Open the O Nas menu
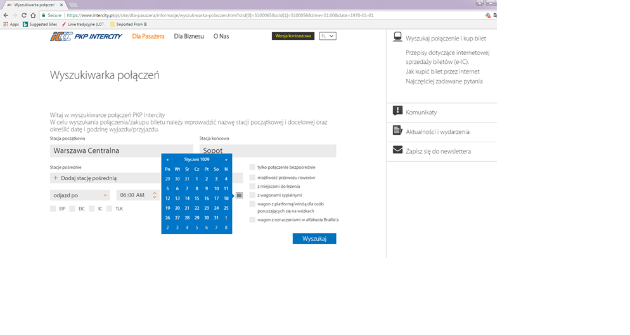630x335 pixels. pyautogui.click(x=221, y=36)
